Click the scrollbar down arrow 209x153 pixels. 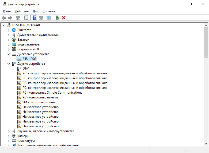coord(206,144)
